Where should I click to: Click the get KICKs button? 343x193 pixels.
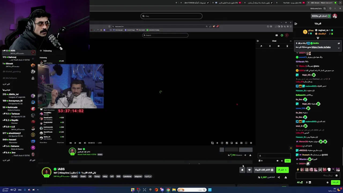(321, 16)
